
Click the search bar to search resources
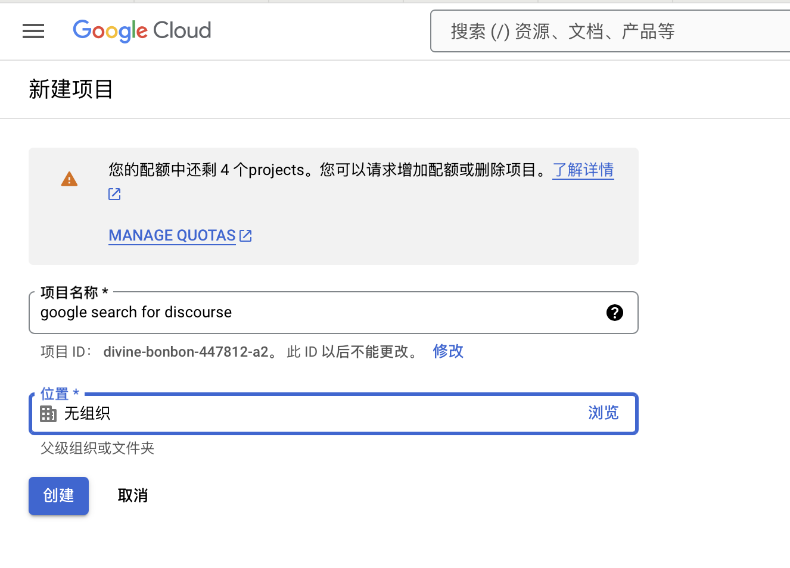click(x=608, y=31)
